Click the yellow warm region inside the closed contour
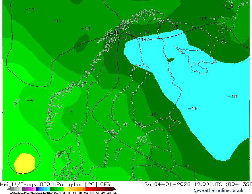This screenshot has width=252, height=194. pyautogui.click(x=24, y=163)
